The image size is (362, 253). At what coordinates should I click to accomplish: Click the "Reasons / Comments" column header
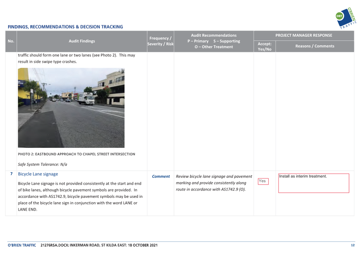(x=315, y=46)
